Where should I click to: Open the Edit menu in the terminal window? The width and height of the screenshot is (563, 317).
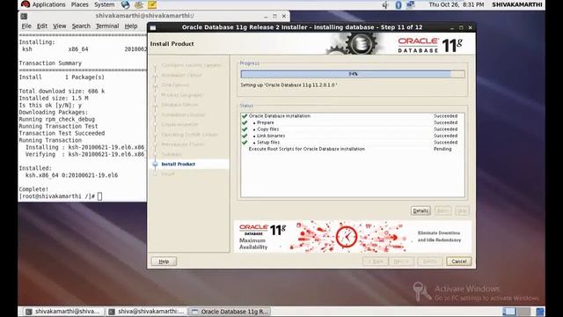42,26
